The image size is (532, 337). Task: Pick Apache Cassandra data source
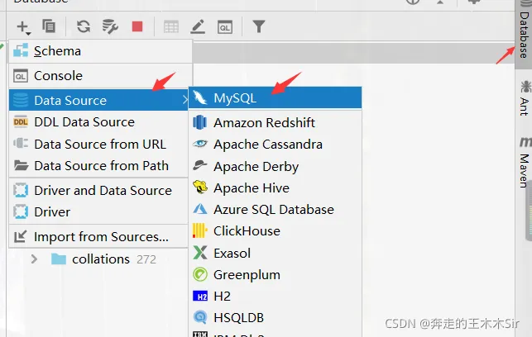pos(276,145)
